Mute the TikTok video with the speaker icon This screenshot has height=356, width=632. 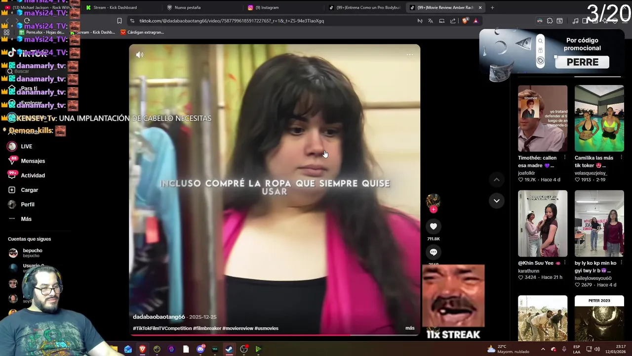[x=140, y=55]
